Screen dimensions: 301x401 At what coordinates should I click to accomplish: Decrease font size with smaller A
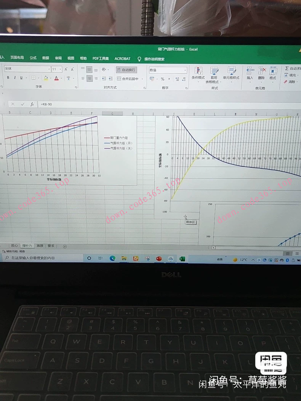pos(72,69)
